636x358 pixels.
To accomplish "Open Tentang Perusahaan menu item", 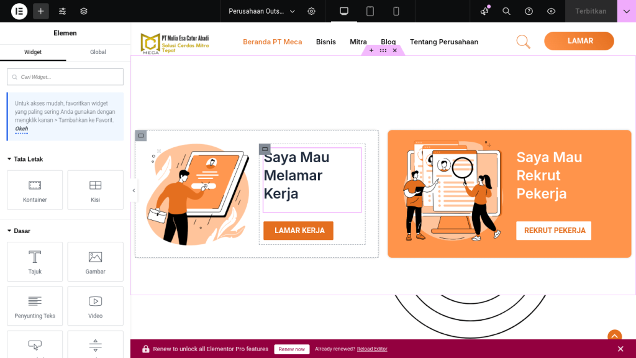I will (443, 42).
